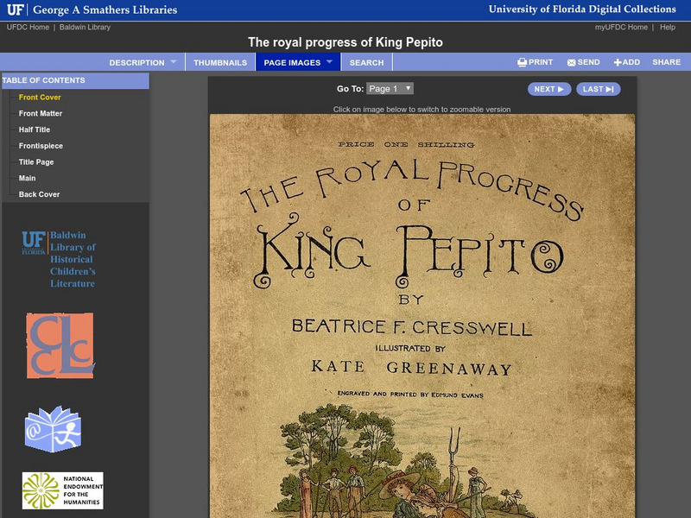Switch to the SEARCH tab
This screenshot has width=691, height=518.
click(x=366, y=61)
